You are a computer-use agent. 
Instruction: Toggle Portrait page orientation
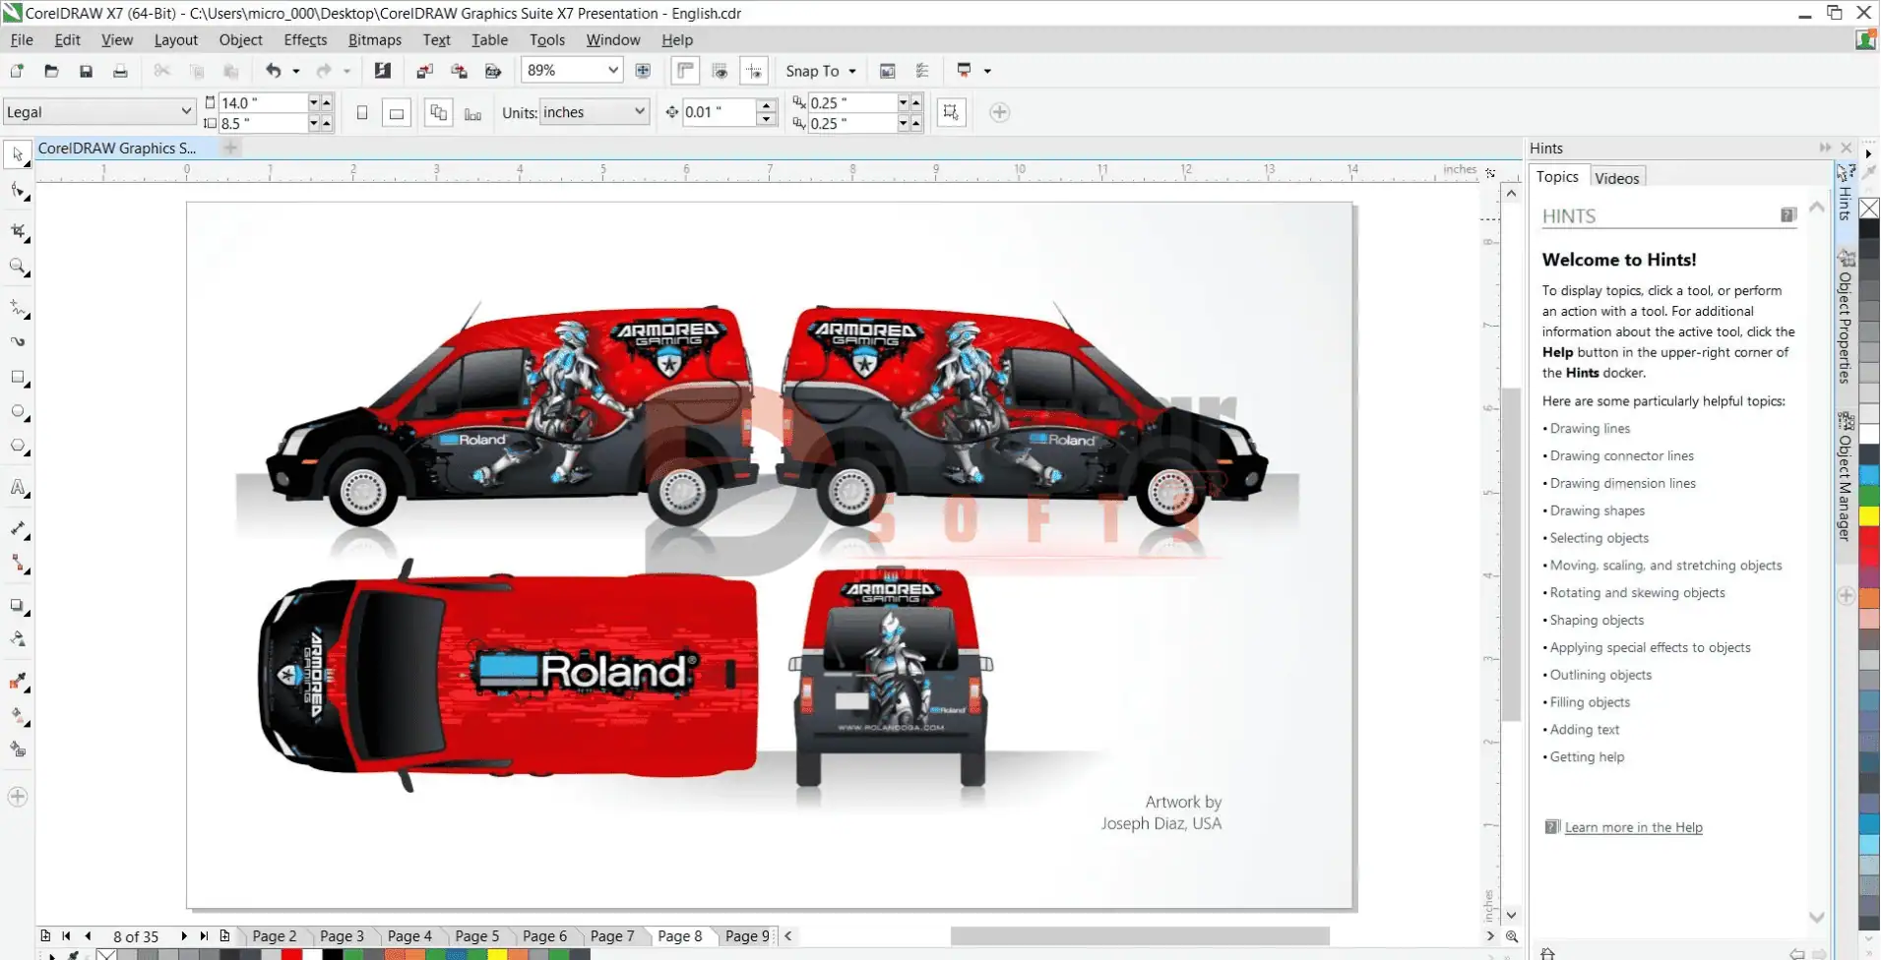click(362, 113)
